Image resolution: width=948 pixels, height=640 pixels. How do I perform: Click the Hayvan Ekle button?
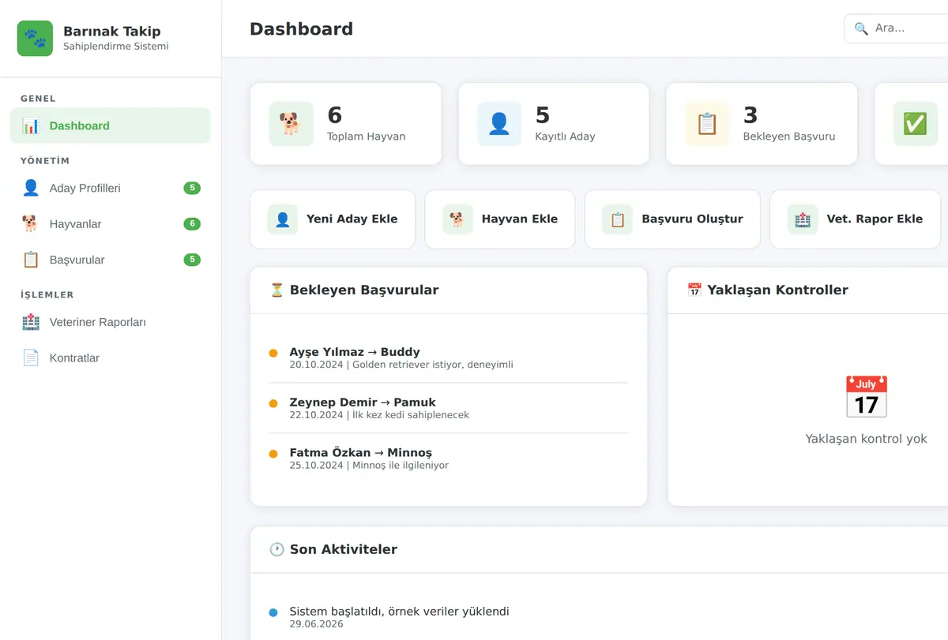tap(500, 219)
